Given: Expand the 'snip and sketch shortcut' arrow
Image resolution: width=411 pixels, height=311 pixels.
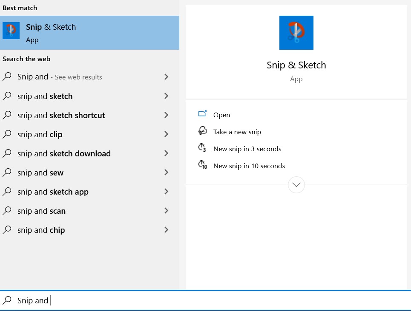Looking at the screenshot, I should pyautogui.click(x=166, y=115).
